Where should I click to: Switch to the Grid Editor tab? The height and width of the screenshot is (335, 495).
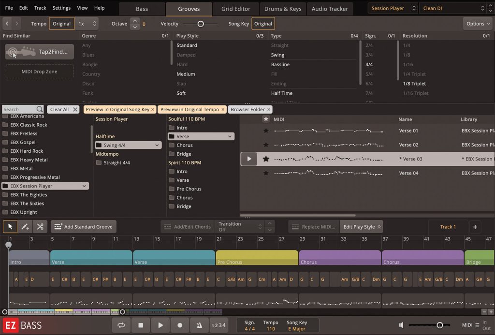click(x=235, y=8)
